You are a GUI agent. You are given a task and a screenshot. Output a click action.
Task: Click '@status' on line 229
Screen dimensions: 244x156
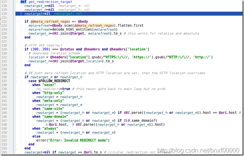(x=67, y=49)
